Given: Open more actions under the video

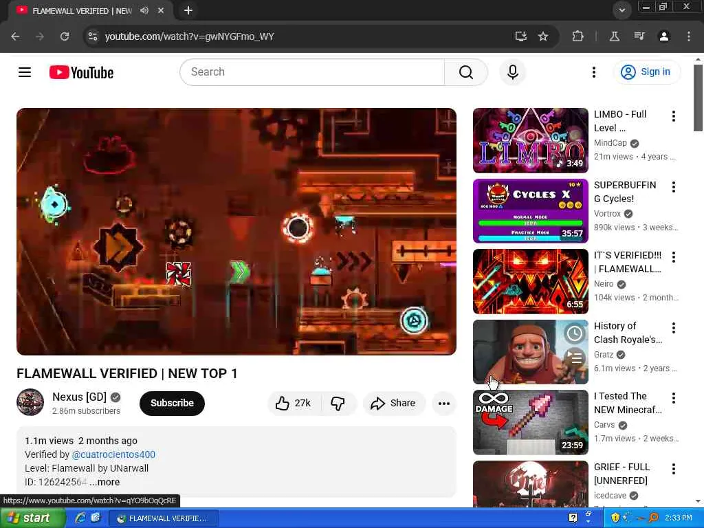Looking at the screenshot, I should [443, 403].
